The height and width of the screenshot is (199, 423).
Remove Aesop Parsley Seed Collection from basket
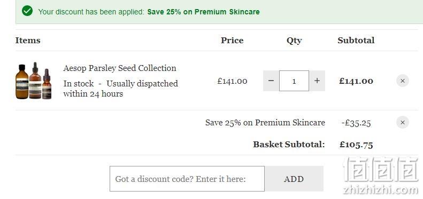click(x=403, y=81)
